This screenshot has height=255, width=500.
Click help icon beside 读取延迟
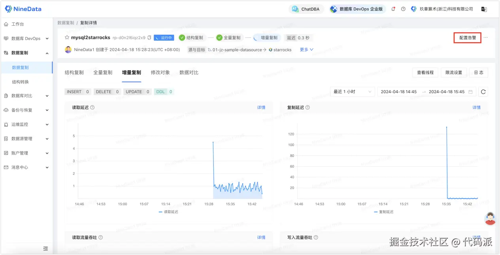92,107
